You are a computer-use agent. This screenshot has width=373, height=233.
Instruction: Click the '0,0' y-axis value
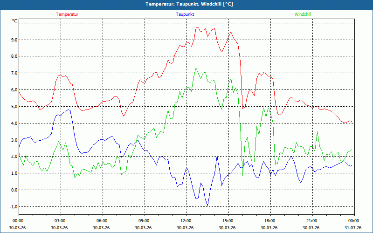click(x=14, y=190)
